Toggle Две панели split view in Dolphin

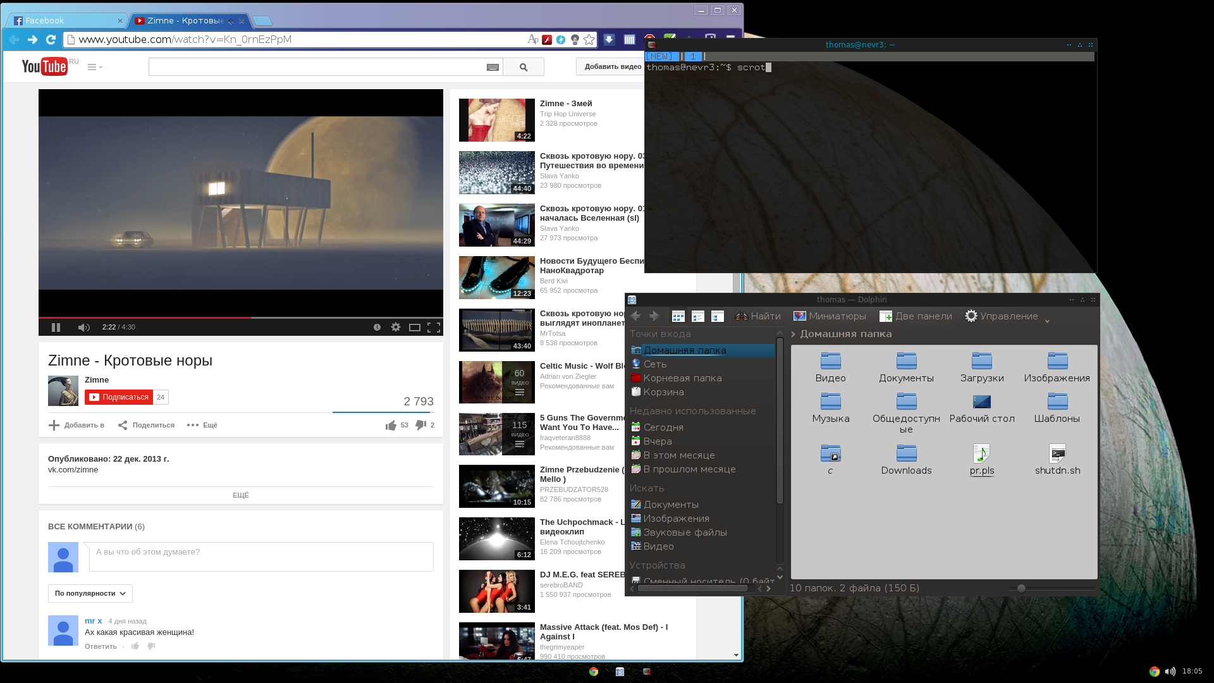coord(917,316)
